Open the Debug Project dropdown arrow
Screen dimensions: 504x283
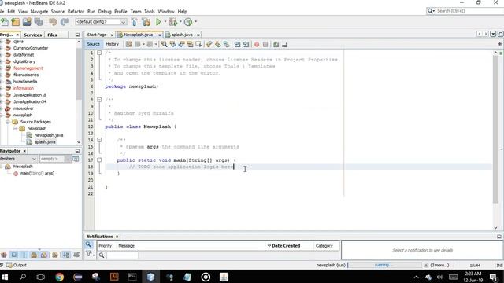(180, 22)
